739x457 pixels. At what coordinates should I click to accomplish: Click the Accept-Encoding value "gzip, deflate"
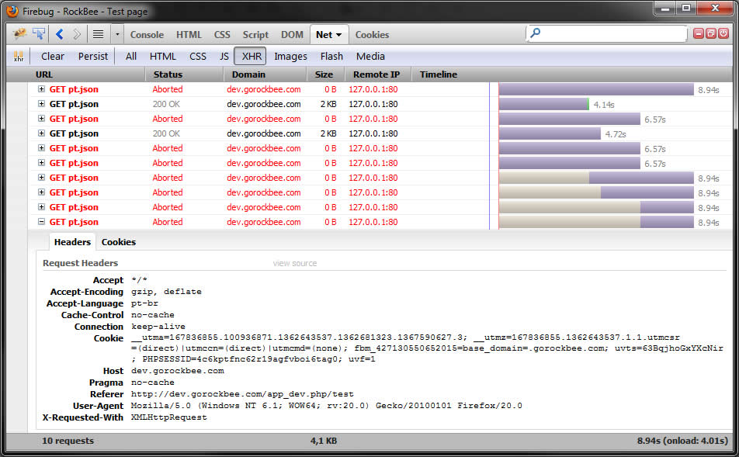(x=166, y=292)
